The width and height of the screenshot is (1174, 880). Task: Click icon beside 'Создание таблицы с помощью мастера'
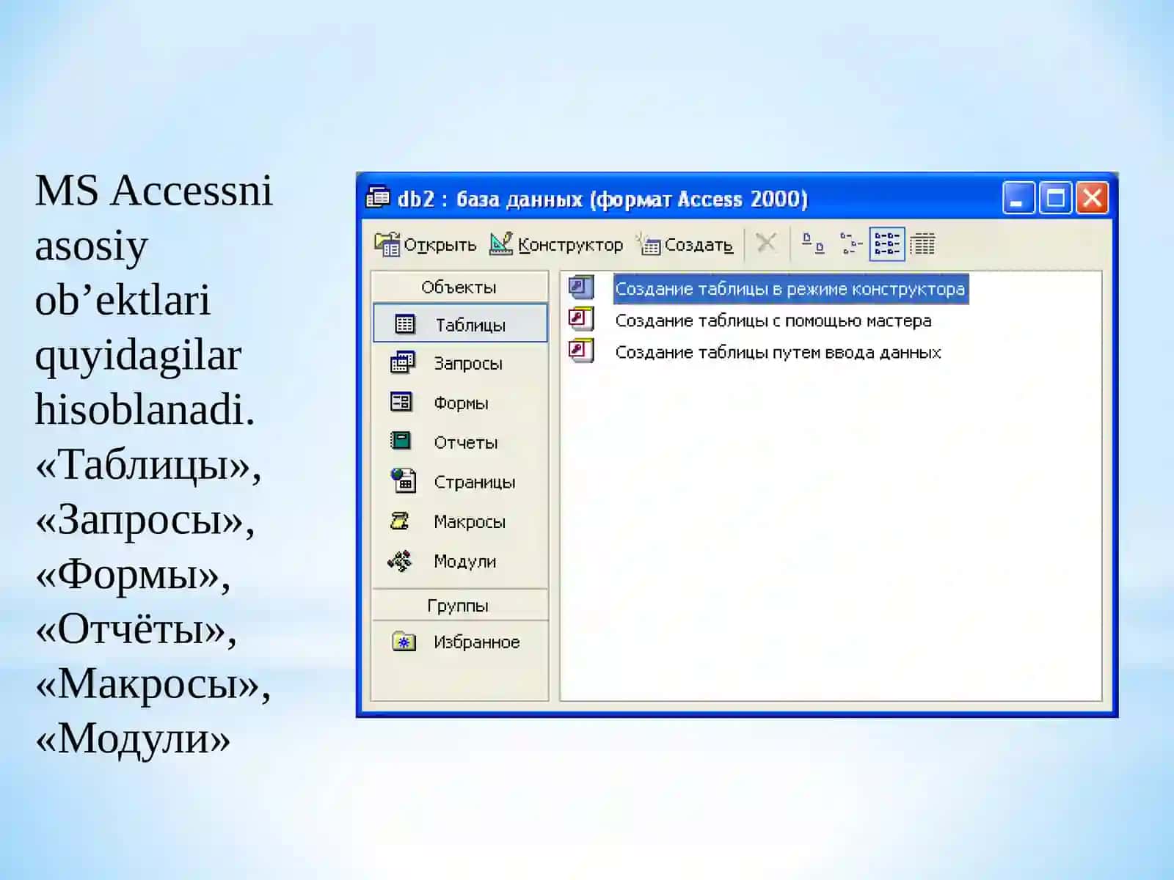(581, 319)
